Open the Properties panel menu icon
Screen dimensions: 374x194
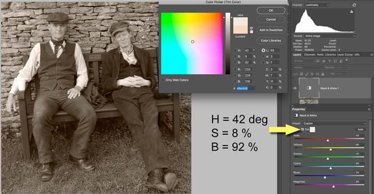pos(370,109)
